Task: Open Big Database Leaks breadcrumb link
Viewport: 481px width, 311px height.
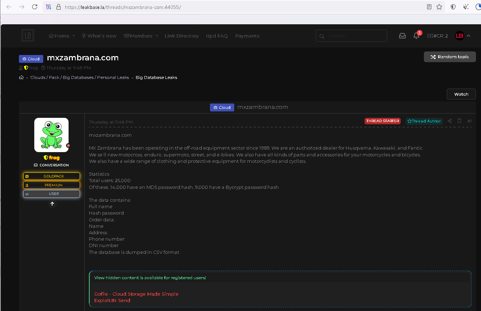Action: click(156, 77)
